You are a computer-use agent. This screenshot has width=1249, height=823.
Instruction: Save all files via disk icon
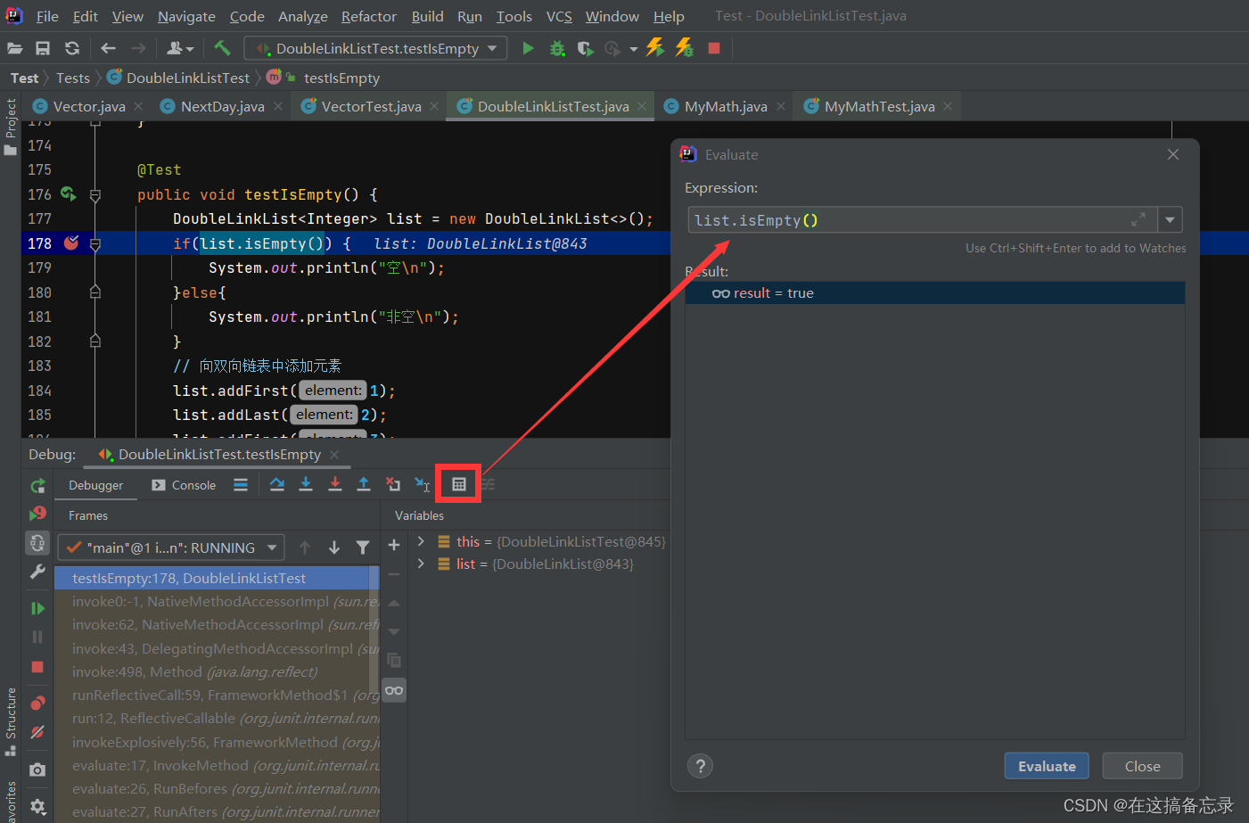tap(43, 48)
